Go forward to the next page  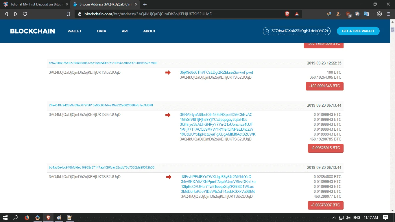16,14
